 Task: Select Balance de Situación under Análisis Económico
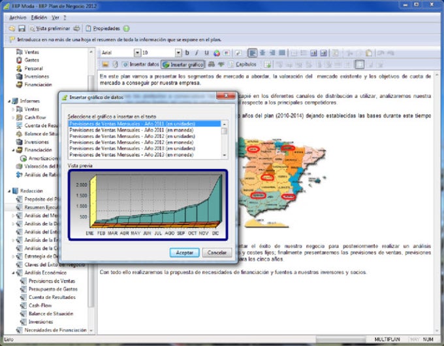point(51,314)
